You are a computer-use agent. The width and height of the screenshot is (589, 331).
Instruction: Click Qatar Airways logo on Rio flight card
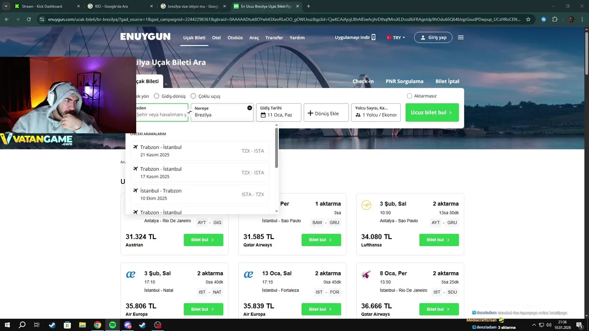(x=366, y=274)
